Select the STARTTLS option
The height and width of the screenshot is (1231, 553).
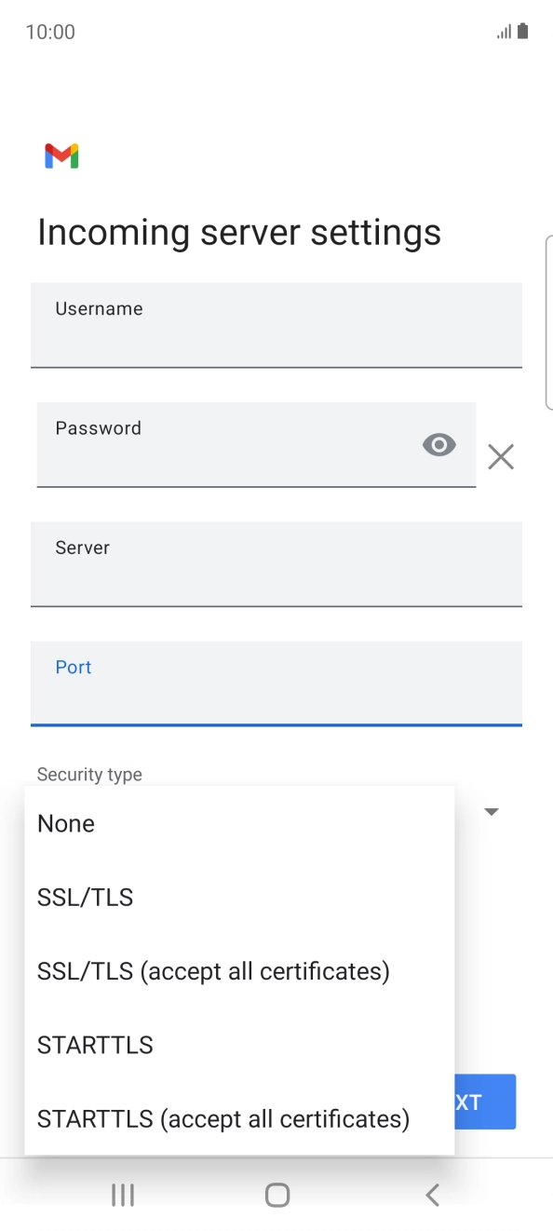click(95, 1045)
